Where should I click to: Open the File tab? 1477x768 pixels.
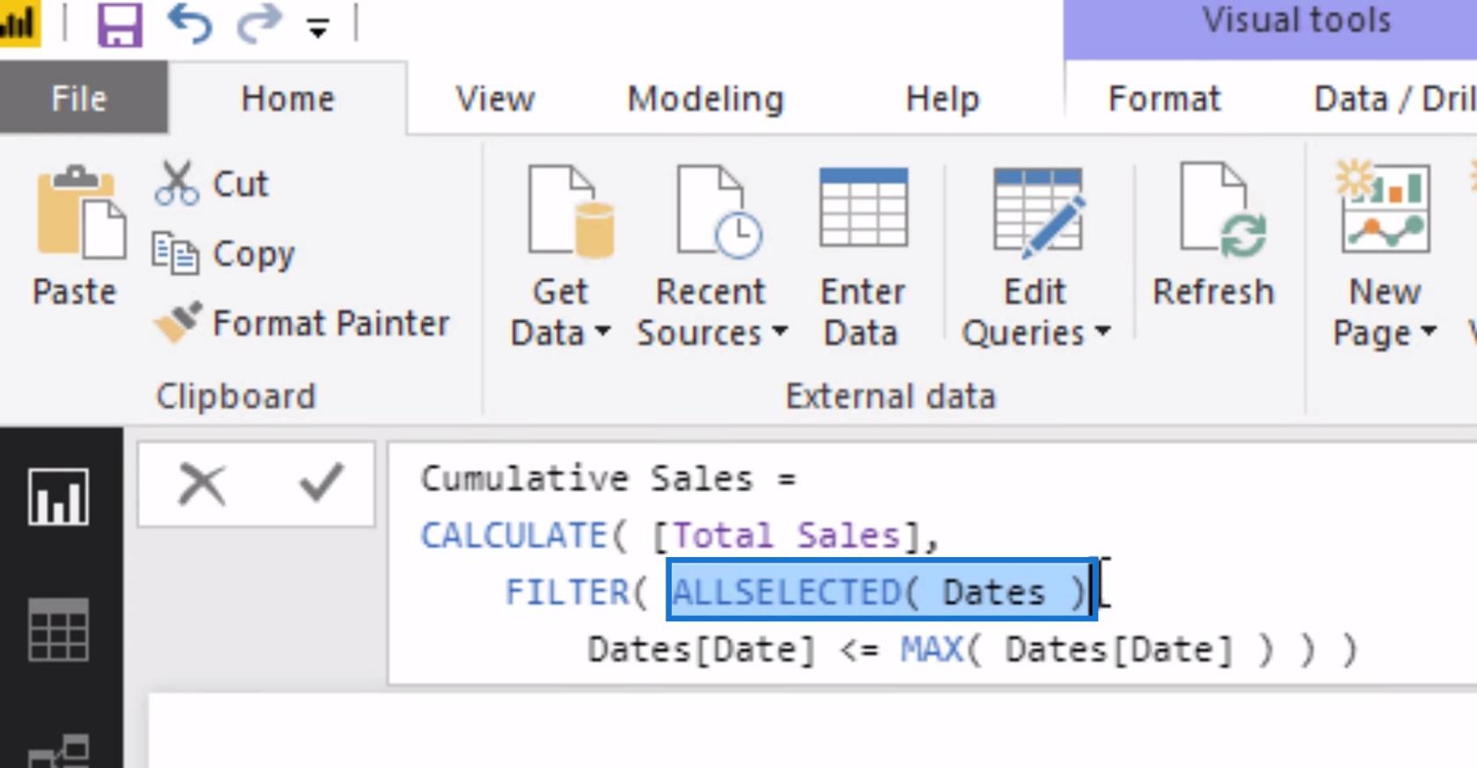79,98
